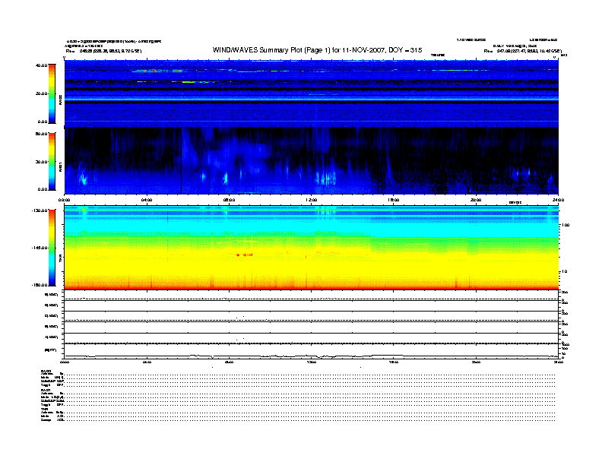Click the 20.00 colorbar midpoint label
The width and height of the screenshot is (602, 465).
click(x=41, y=93)
